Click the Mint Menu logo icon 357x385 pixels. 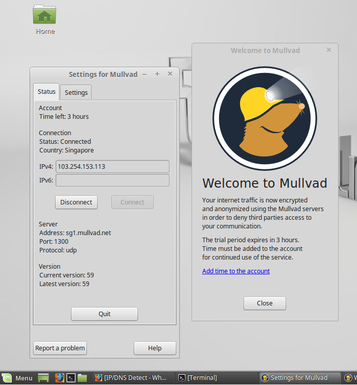pos(7,378)
